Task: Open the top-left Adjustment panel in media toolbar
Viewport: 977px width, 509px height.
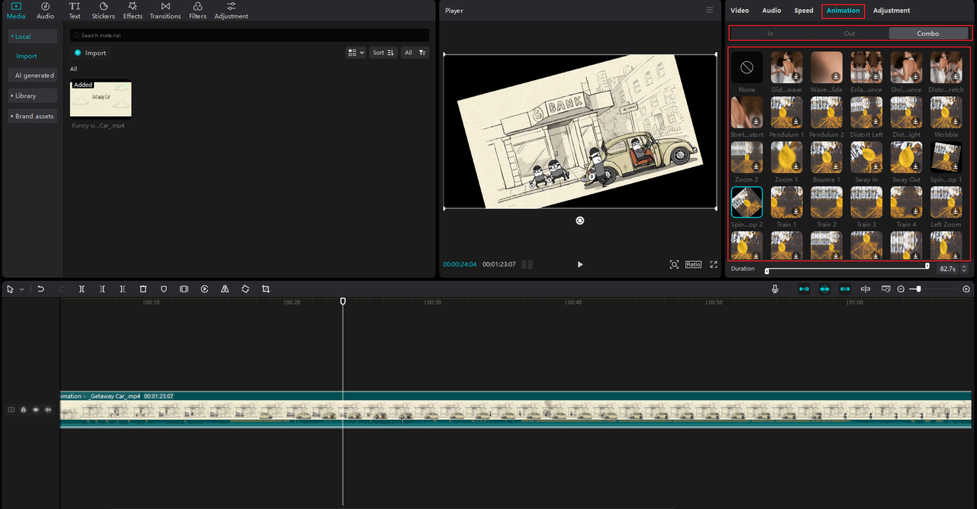Action: 231,11
